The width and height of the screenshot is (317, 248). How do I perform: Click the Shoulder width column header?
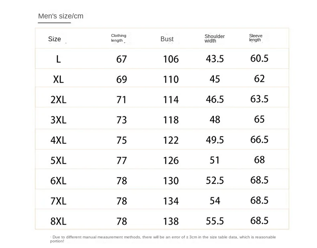click(x=215, y=38)
